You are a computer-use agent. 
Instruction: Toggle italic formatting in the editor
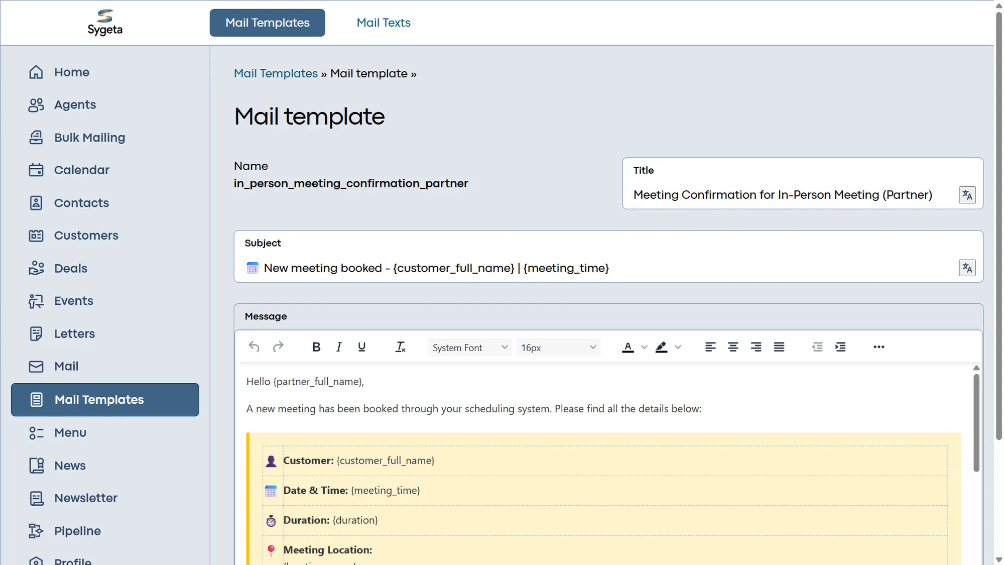[339, 347]
